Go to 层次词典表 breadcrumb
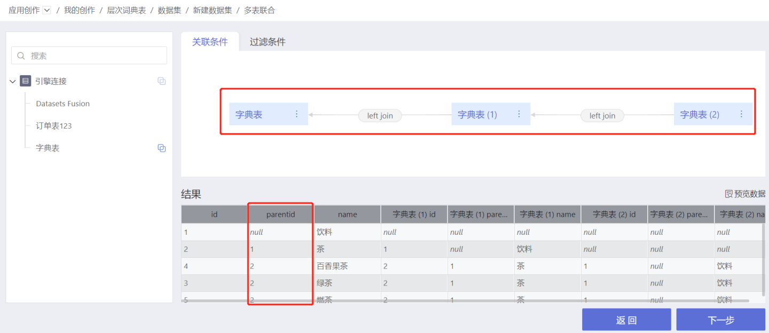769x333 pixels. tap(127, 10)
